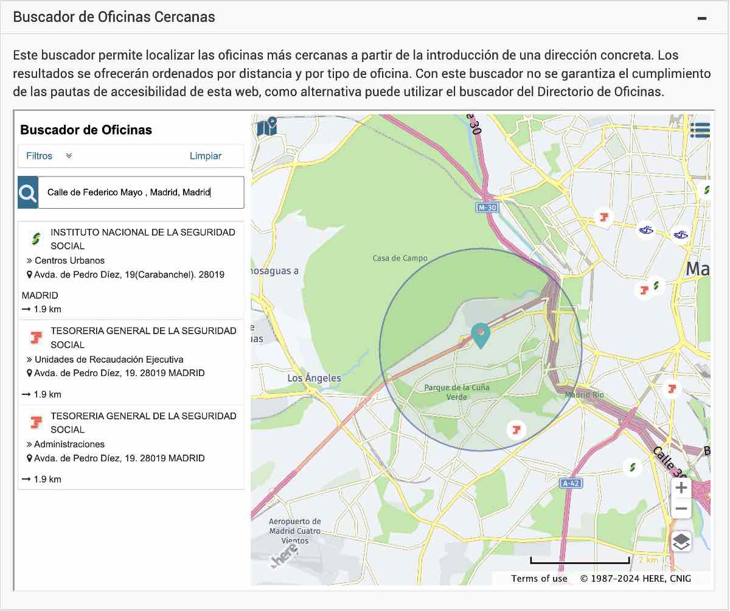The width and height of the screenshot is (730, 611).
Task: Open the results list icon on the map
Action: 700,130
